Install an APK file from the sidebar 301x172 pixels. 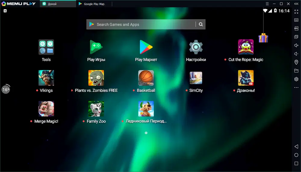[x=296, y=28]
